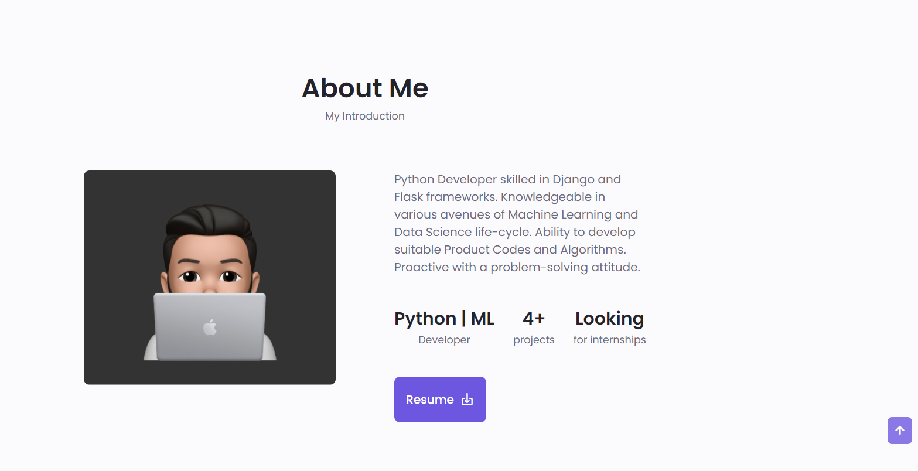This screenshot has height=471, width=918.
Task: Select the Looking for internships stat
Action: [609, 327]
